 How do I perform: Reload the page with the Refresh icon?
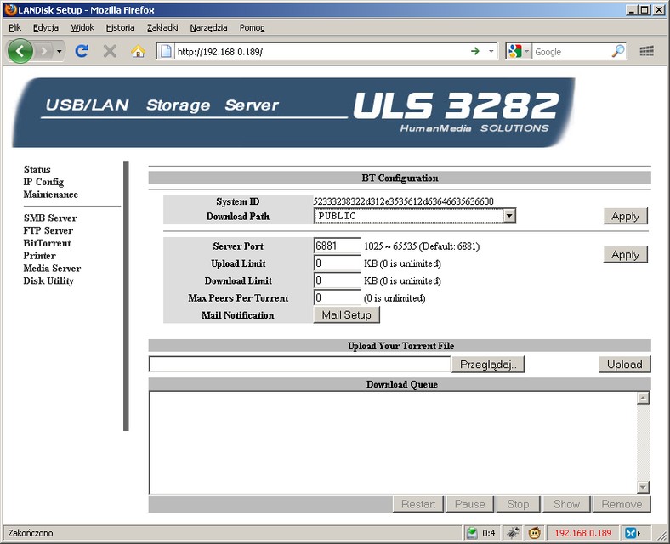point(82,51)
